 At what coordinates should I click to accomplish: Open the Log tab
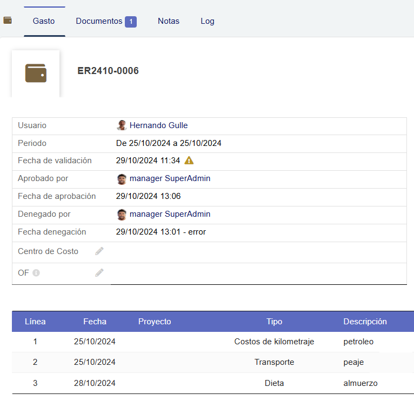[208, 21]
